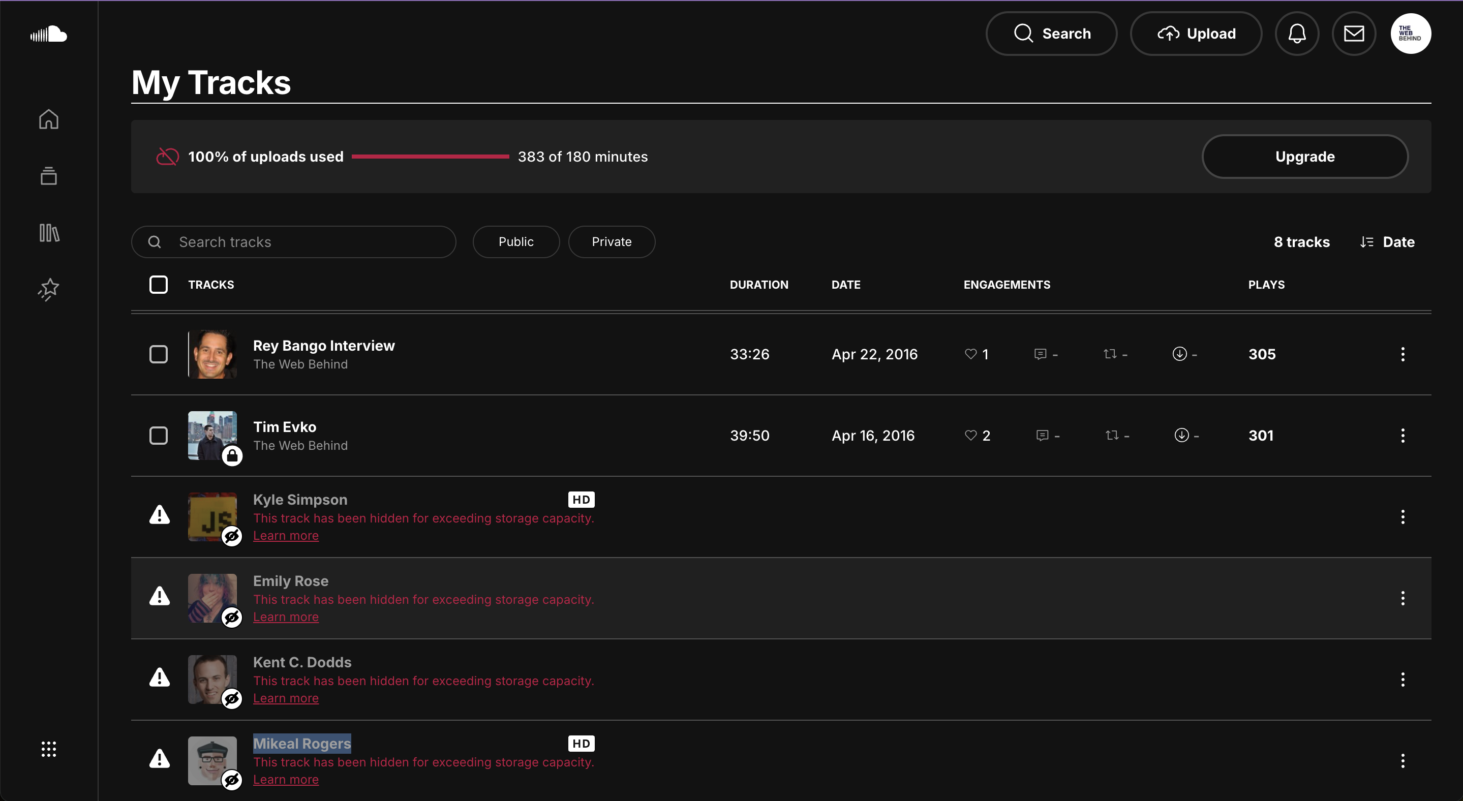The image size is (1463, 801).
Task: Toggle the select-all tracks checkbox
Action: coord(159,285)
